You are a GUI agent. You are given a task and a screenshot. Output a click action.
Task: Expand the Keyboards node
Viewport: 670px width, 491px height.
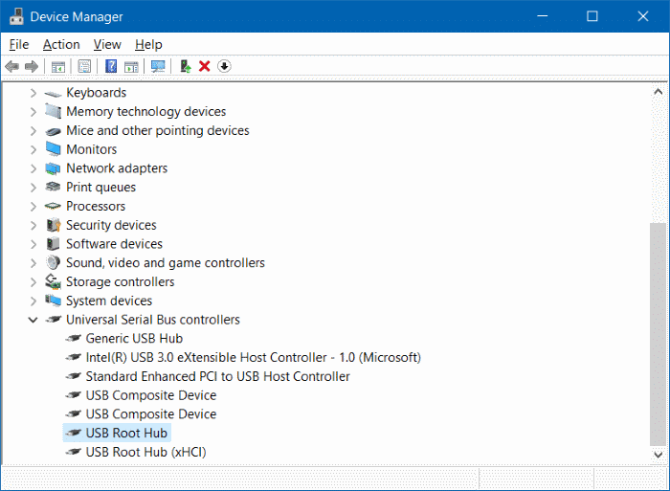point(33,93)
